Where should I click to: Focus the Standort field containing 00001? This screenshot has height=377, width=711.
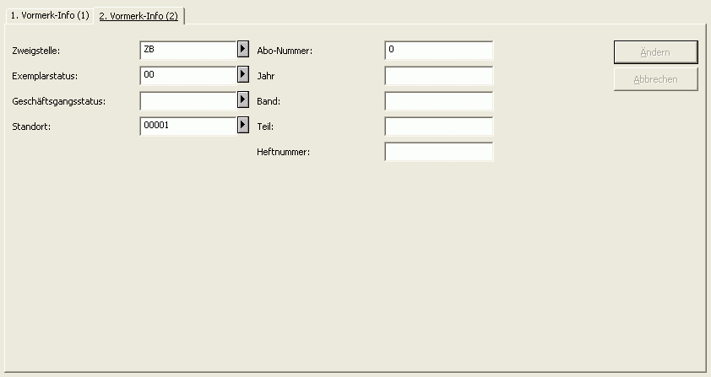pyautogui.click(x=188, y=126)
